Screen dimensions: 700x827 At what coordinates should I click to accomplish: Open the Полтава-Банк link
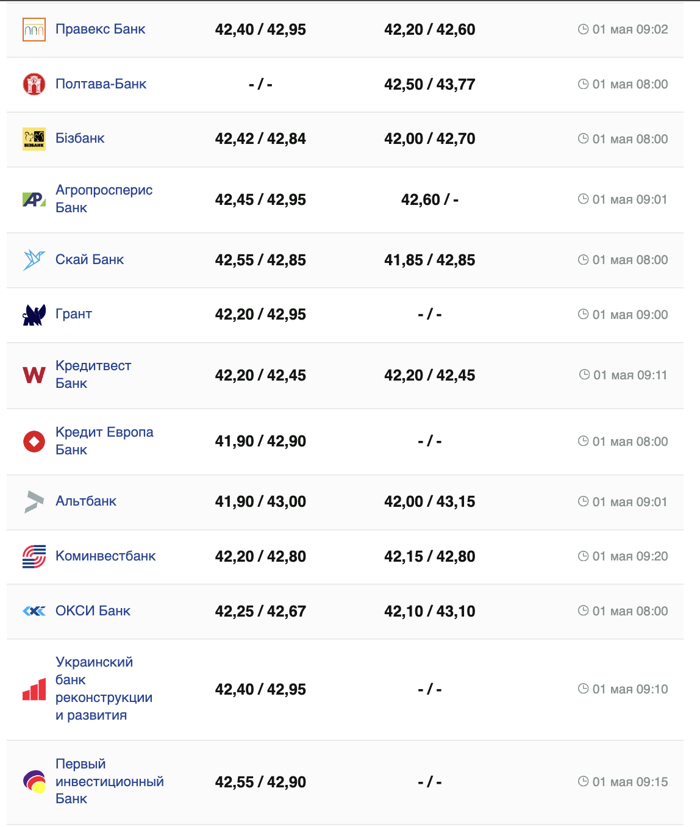(x=101, y=84)
